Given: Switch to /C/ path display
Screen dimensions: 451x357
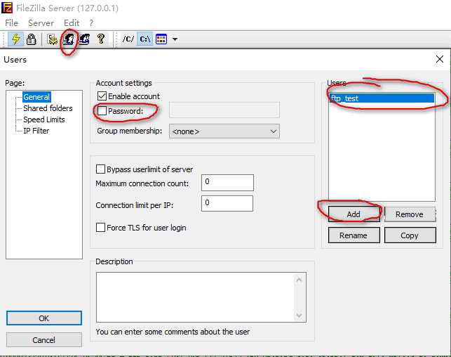Looking at the screenshot, I should click(x=128, y=39).
